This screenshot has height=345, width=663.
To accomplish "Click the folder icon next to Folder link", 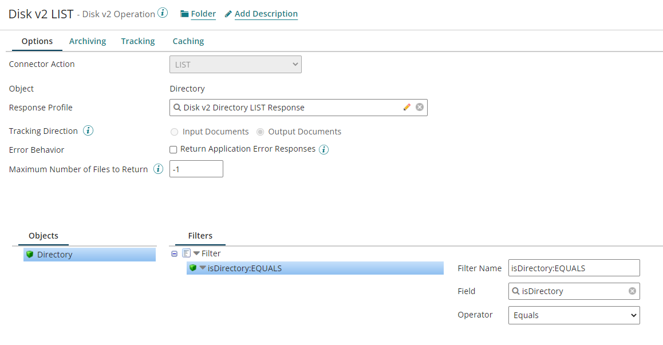I will pos(183,14).
